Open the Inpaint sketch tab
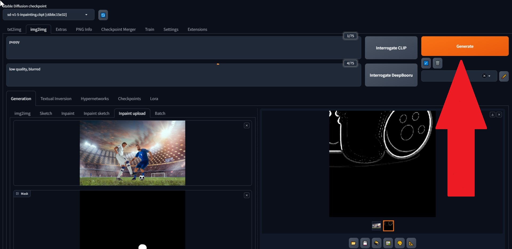512x249 pixels. [x=96, y=113]
